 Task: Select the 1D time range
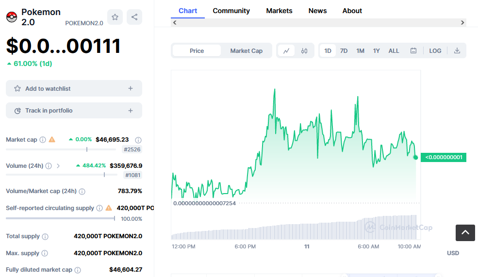coord(328,51)
